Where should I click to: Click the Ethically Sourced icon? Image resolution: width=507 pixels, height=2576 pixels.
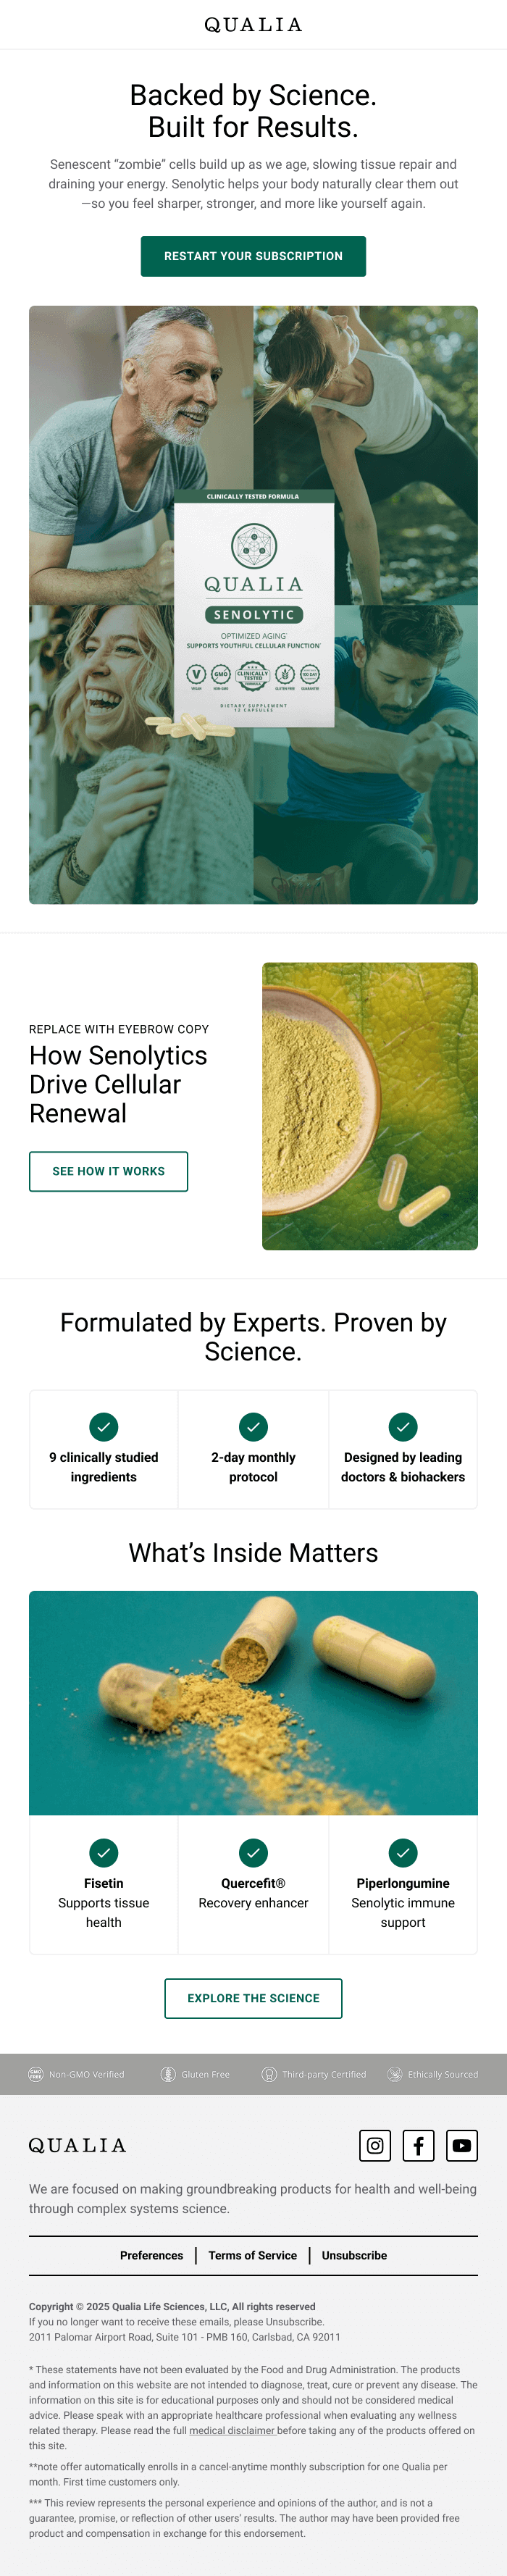[395, 2074]
